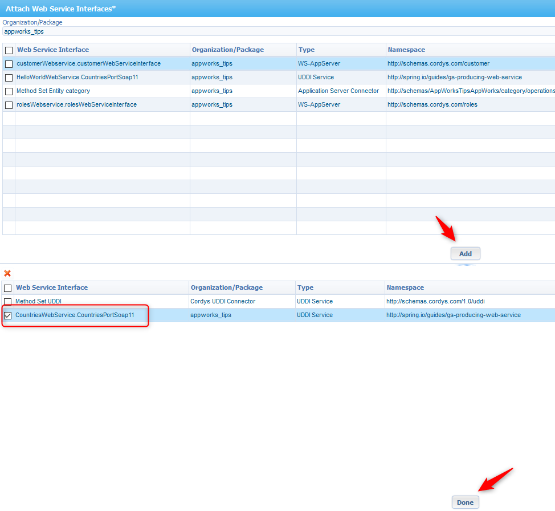Sort upper table by Web Service Interface column

(53, 50)
